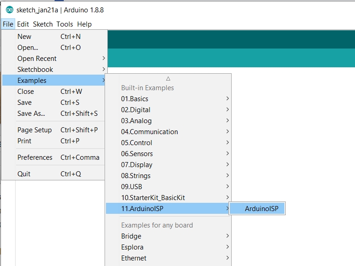The width and height of the screenshot is (355, 266).
Task: Expand the Bridge library examples
Action: click(x=168, y=236)
